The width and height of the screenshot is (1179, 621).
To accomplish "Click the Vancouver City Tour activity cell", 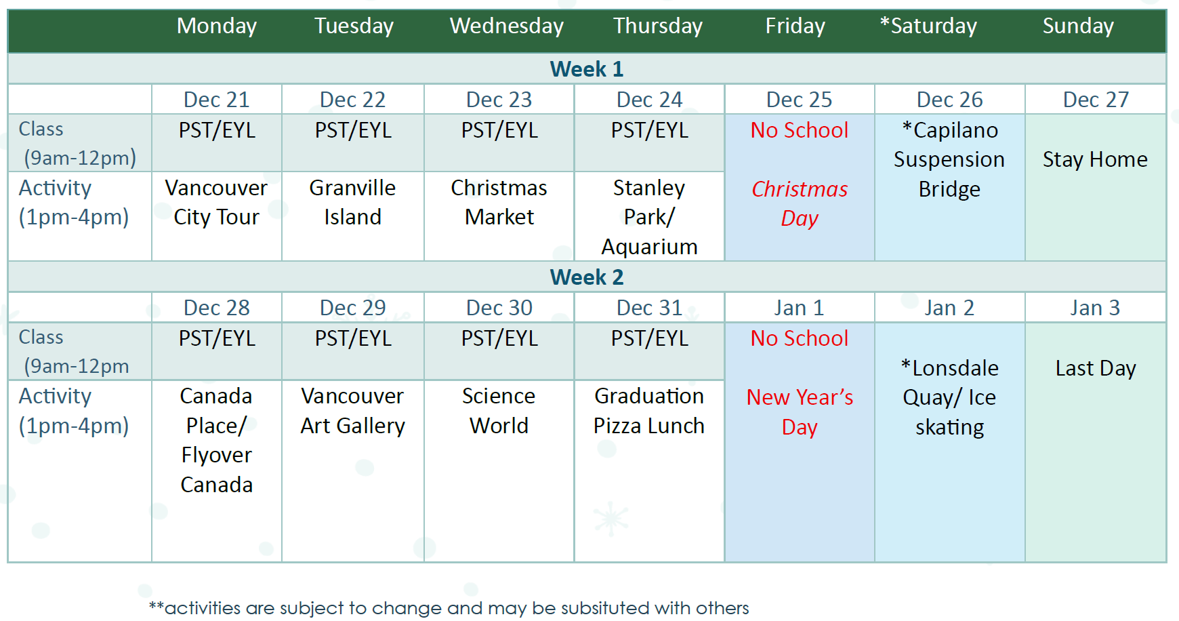I will 217,216.
